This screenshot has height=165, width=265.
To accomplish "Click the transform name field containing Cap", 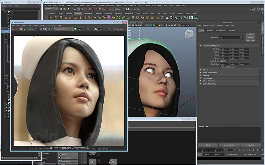I will [x=230, y=38].
